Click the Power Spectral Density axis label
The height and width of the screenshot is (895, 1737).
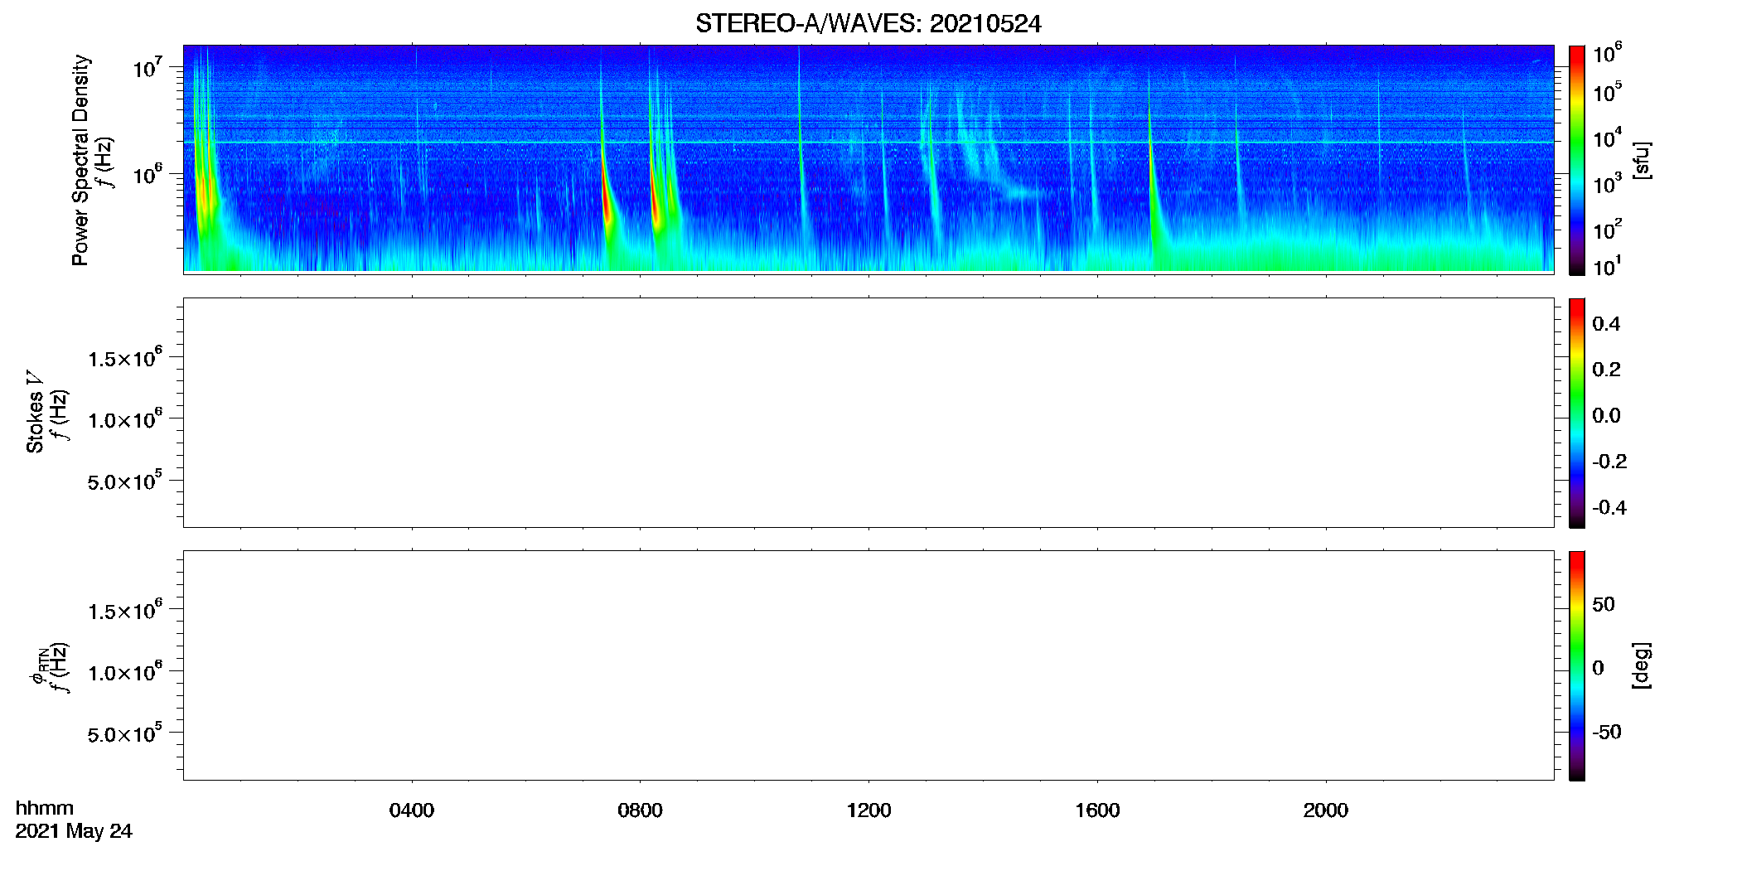80,160
